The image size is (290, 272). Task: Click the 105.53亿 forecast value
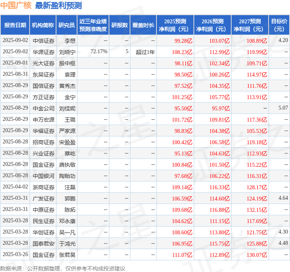coord(257,131)
